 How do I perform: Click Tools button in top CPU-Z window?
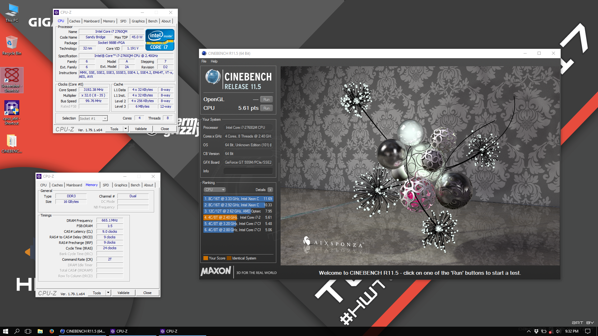pyautogui.click(x=114, y=129)
